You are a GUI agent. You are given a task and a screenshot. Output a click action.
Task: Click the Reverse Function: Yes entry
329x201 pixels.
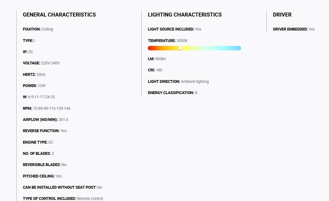45,131
